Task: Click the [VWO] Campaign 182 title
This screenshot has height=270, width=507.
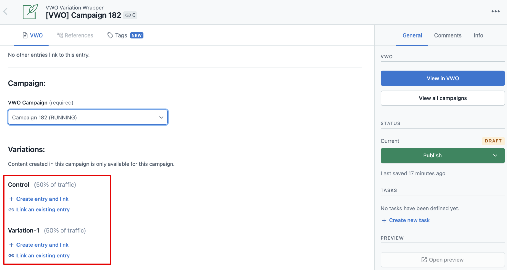Action: (83, 15)
